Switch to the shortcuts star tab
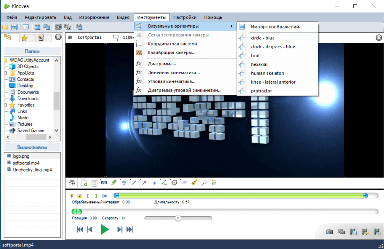384x249 pixels. pos(24,38)
